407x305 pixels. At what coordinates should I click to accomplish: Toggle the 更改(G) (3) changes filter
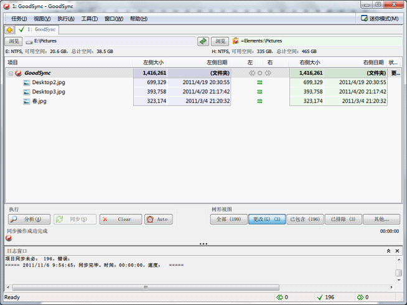(267, 219)
